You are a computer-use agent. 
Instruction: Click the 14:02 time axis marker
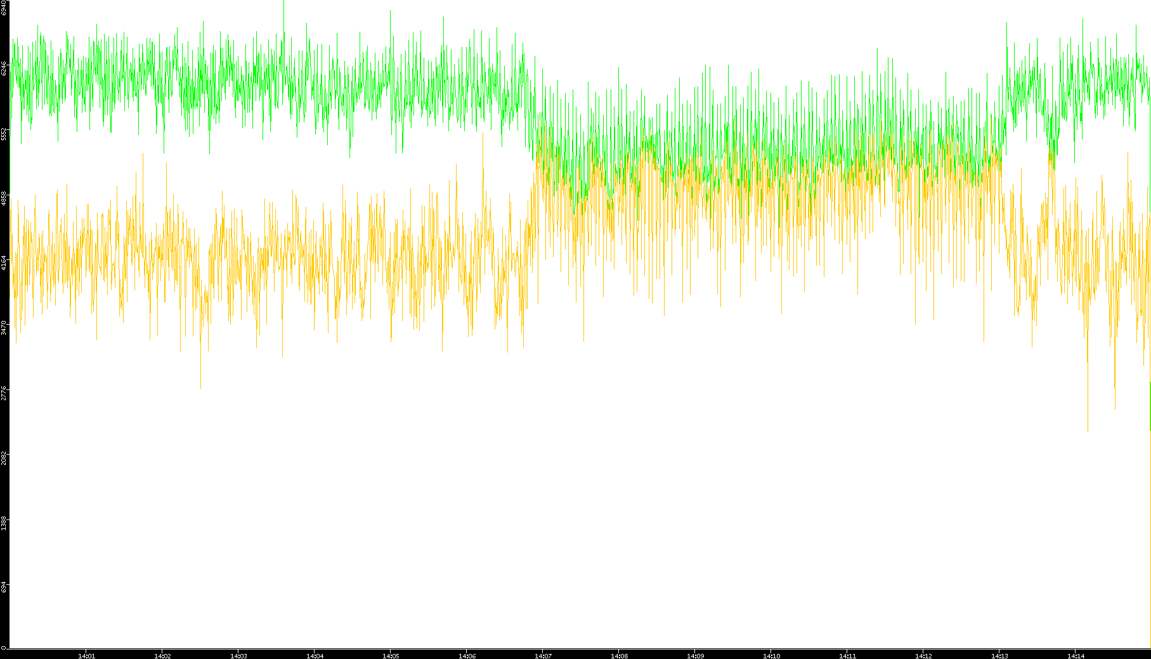pos(162,655)
